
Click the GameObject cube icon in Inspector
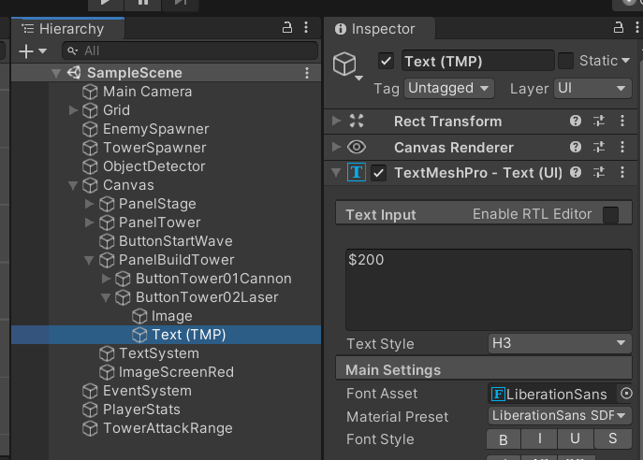coord(345,64)
